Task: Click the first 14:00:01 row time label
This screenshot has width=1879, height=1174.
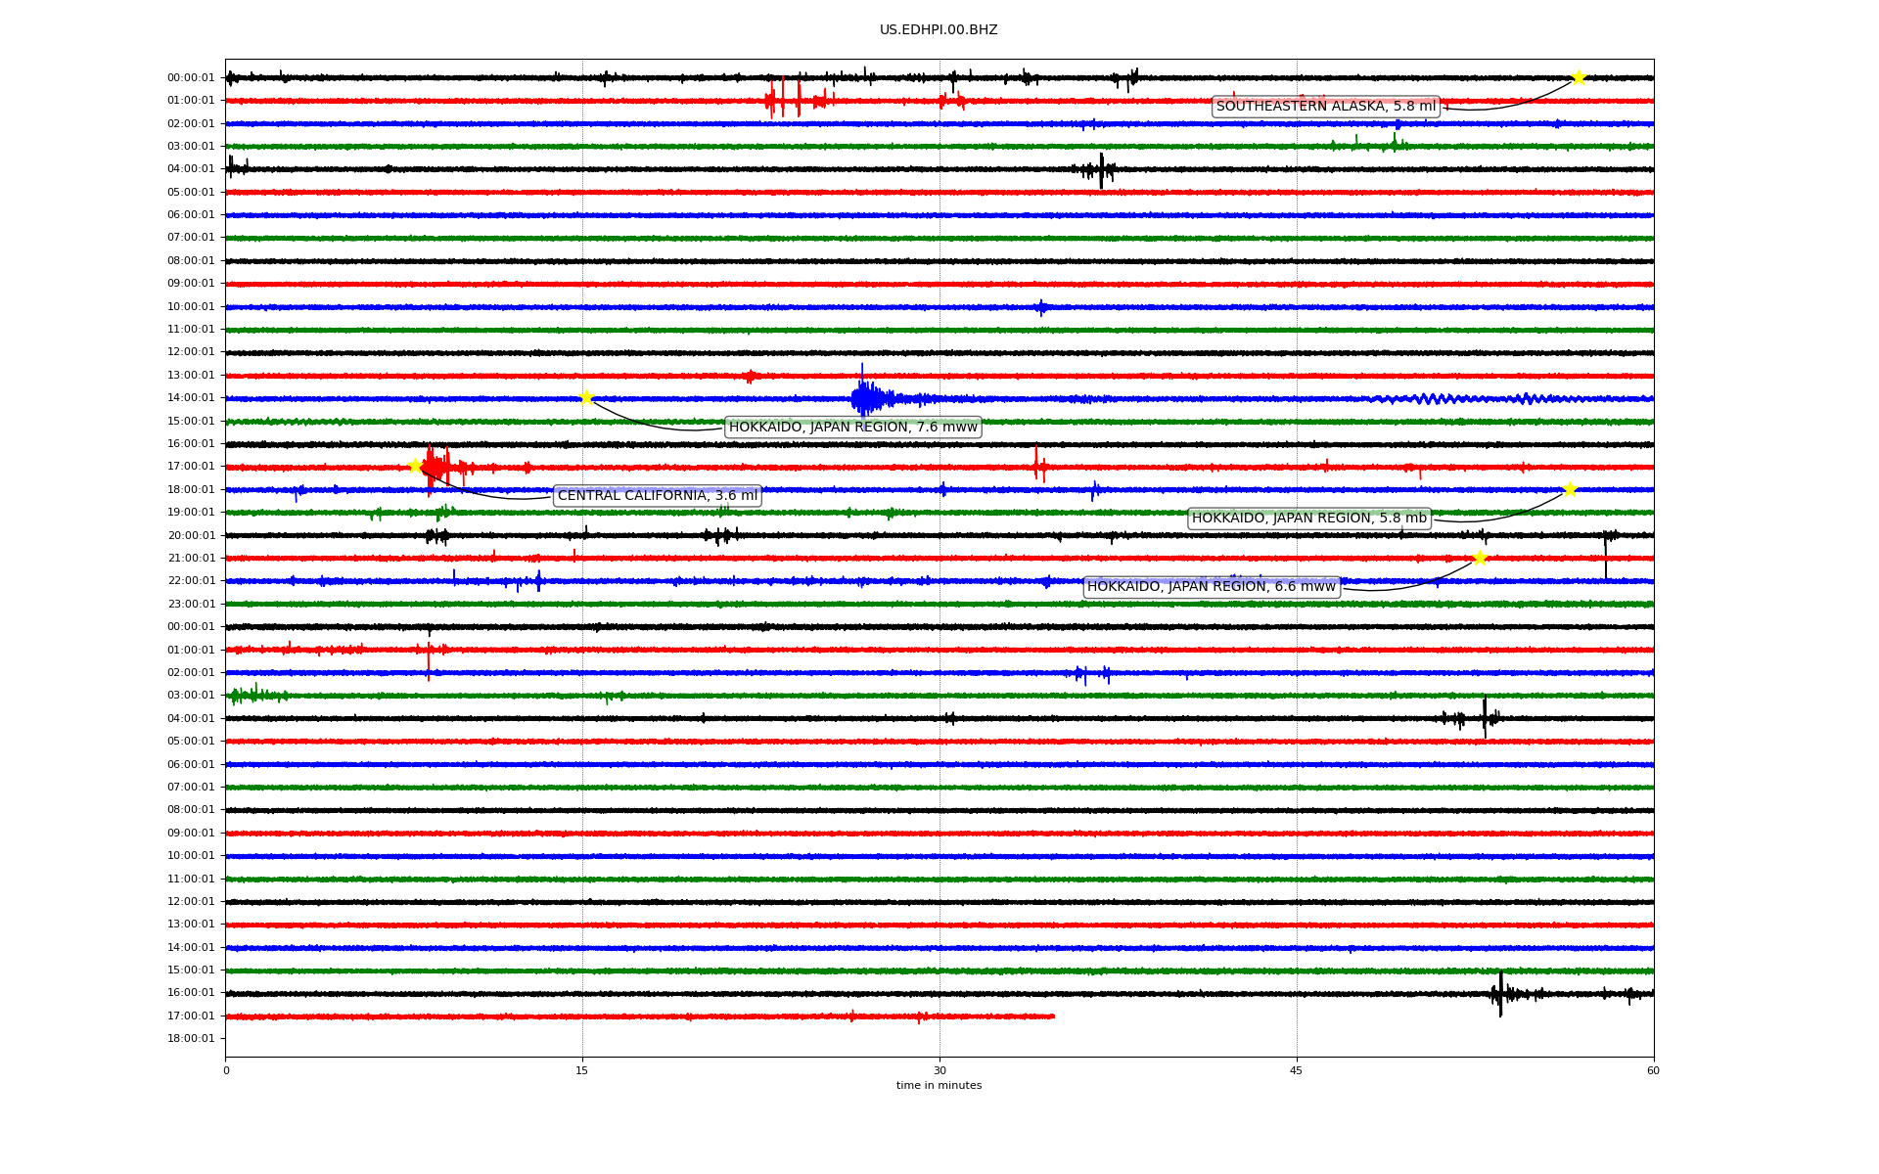Action: (x=191, y=398)
